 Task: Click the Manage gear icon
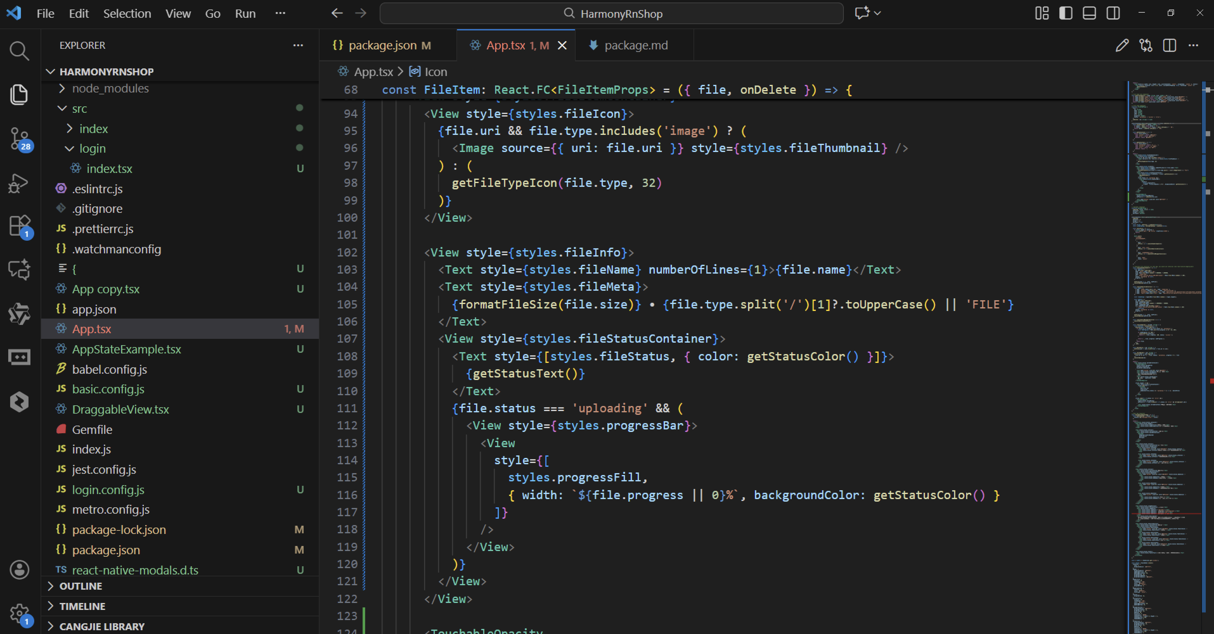19,613
